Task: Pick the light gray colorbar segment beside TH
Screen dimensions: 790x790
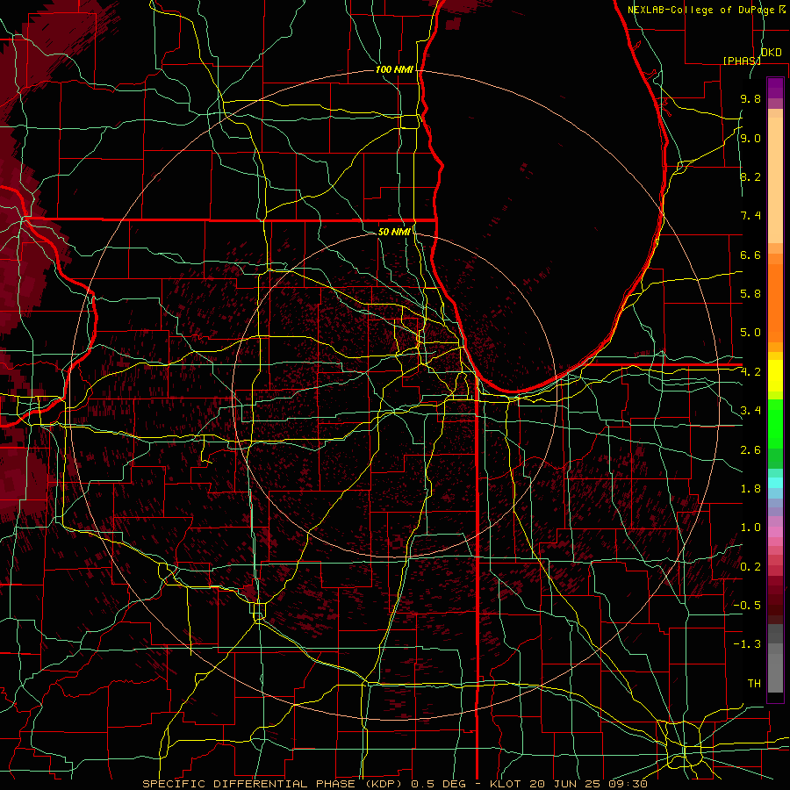Action: pos(775,673)
